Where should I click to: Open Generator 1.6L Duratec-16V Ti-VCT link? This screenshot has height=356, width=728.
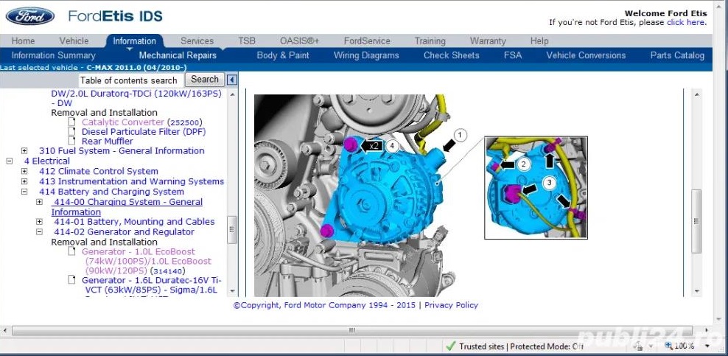pos(151,285)
